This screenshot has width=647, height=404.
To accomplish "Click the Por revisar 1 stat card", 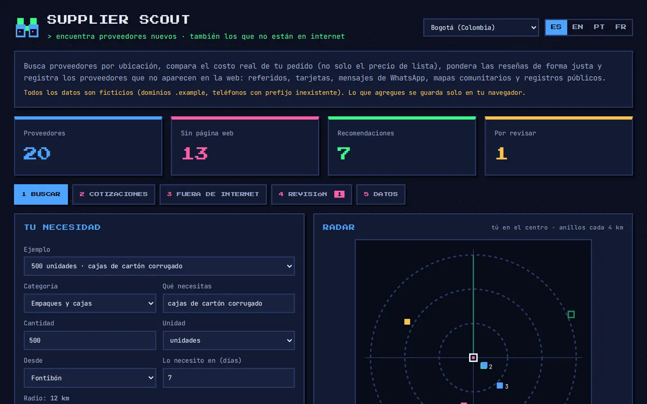I will [x=559, y=146].
